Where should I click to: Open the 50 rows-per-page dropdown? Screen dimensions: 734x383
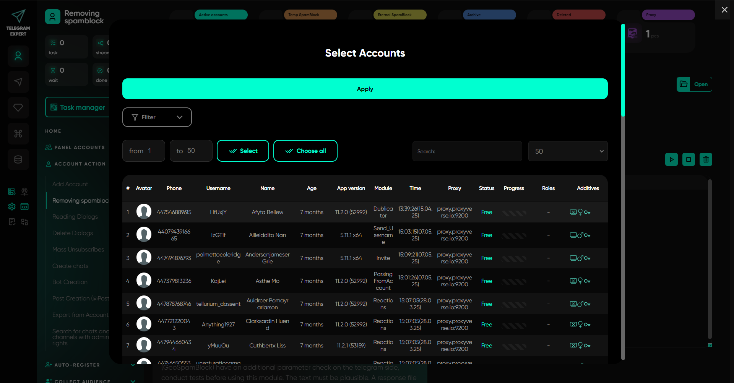[x=568, y=151]
